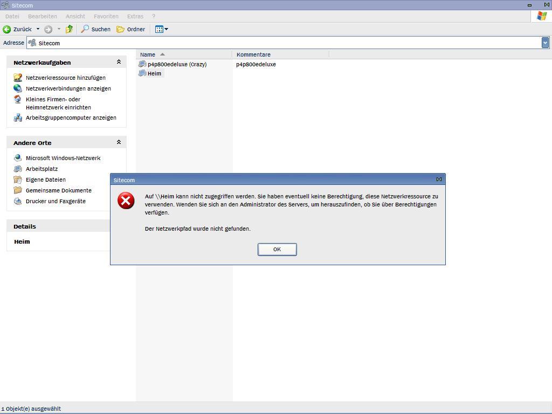The image size is (552, 414).
Task: Click the Drucker und Faxgeräte printer icon
Action: pyautogui.click(x=18, y=201)
